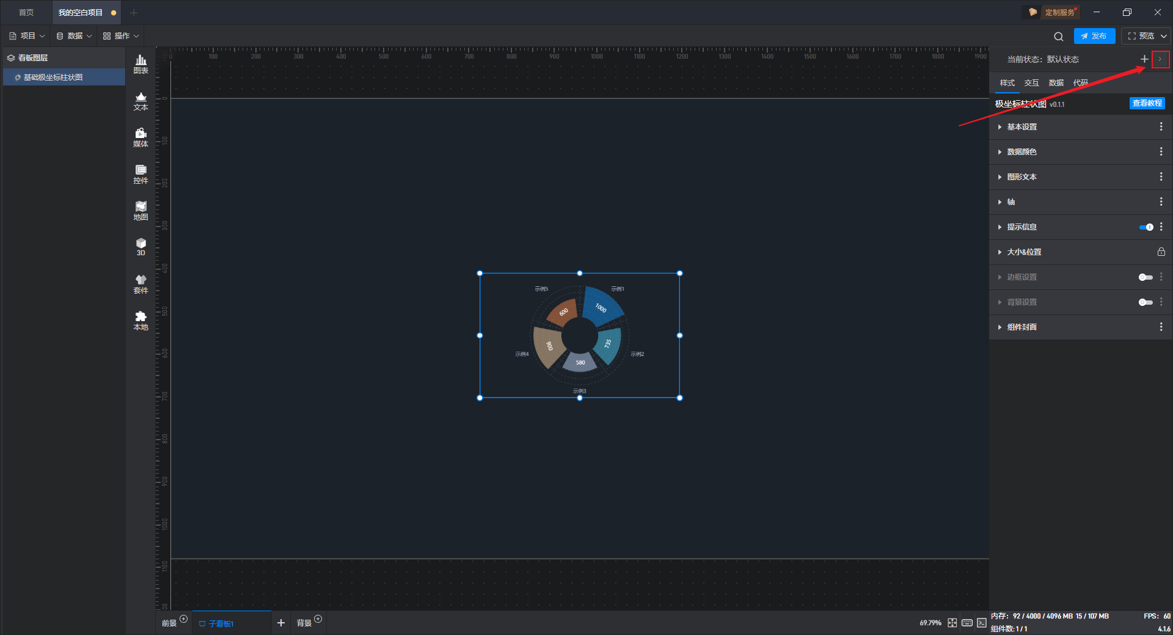Open 基本设置 more options menu
1173x635 pixels.
click(1161, 126)
